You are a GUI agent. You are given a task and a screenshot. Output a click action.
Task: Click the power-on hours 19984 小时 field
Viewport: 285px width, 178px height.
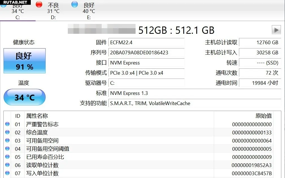[260, 83]
